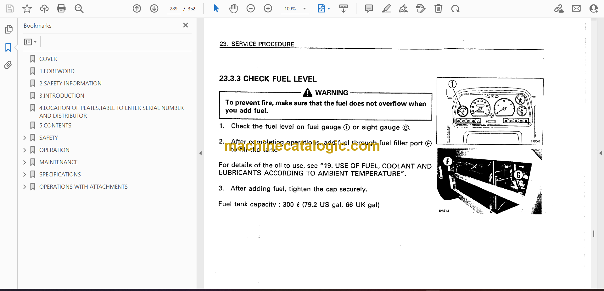
Task: Close the Bookmarks panel
Action: point(186,25)
